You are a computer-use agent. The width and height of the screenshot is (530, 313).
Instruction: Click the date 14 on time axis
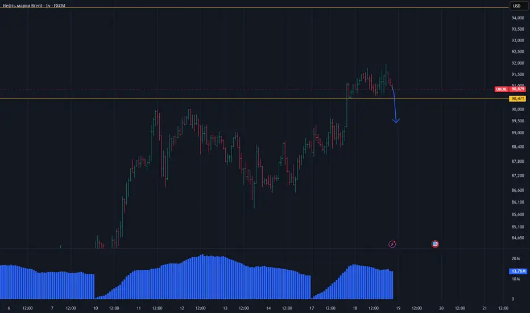tap(268, 308)
